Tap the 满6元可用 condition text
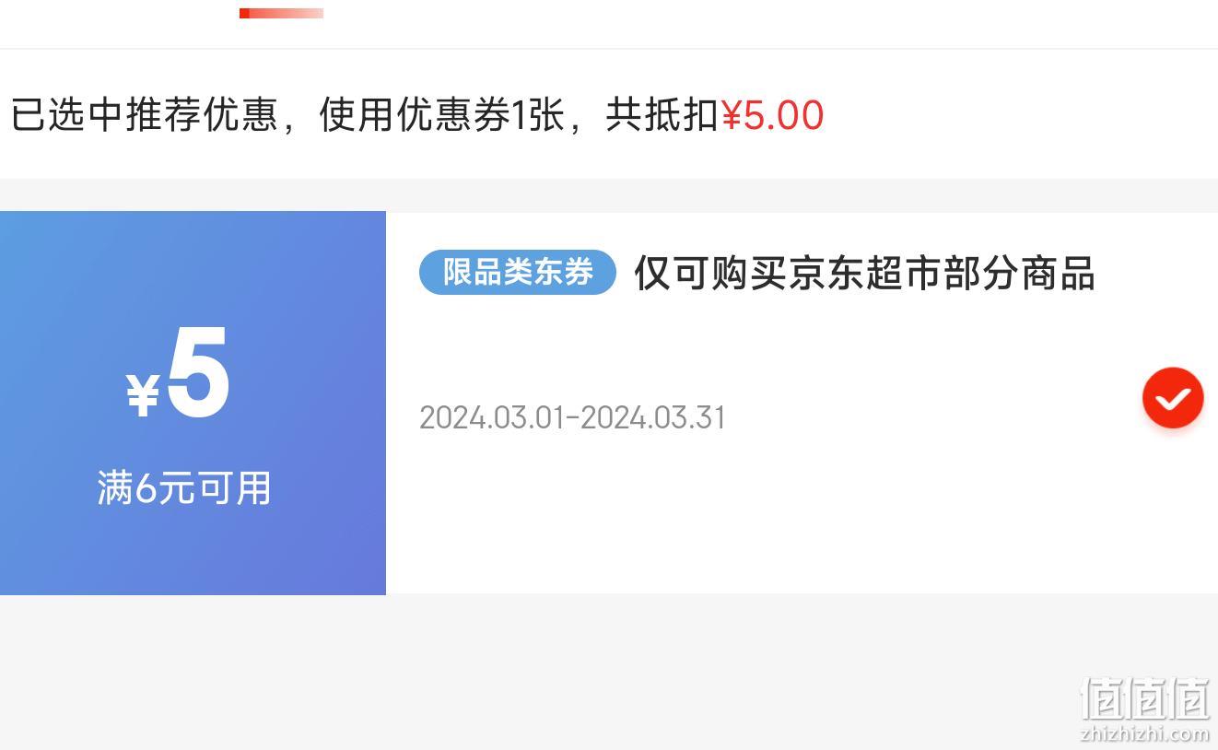This screenshot has width=1218, height=750. [184, 487]
